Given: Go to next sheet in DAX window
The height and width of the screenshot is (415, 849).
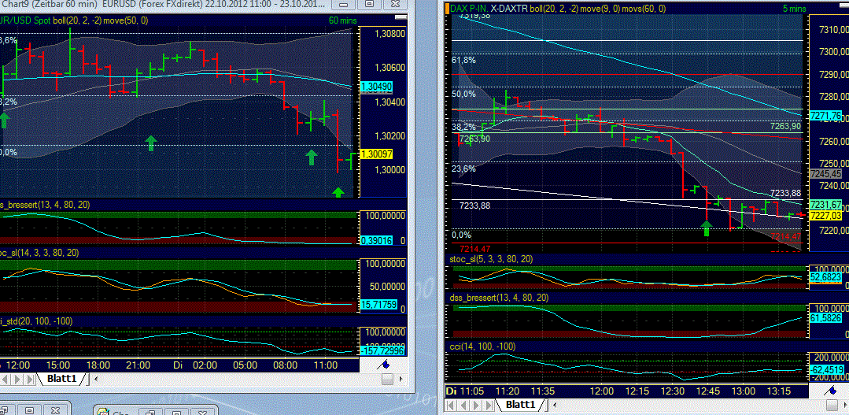Looking at the screenshot, I should pyautogui.click(x=474, y=405).
